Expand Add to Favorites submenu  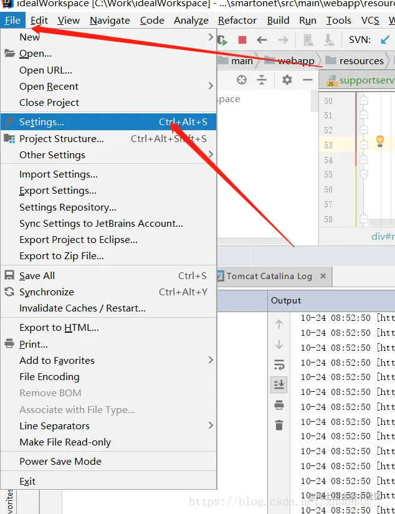point(108,360)
